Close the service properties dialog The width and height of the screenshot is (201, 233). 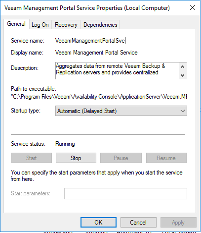[x=193, y=7]
